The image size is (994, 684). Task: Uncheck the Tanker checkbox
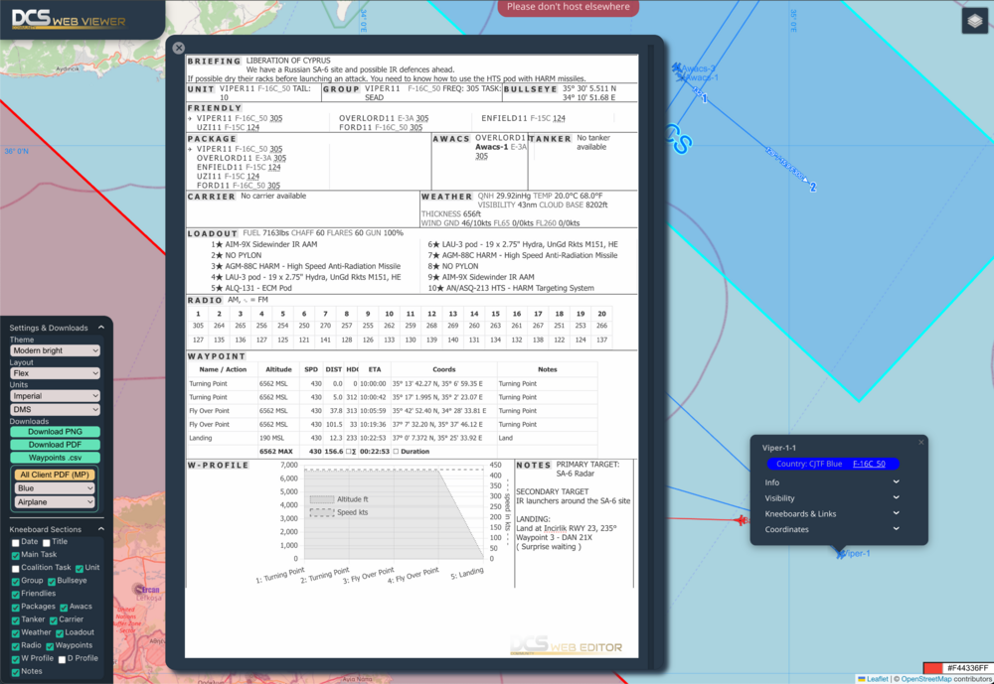tap(15, 620)
